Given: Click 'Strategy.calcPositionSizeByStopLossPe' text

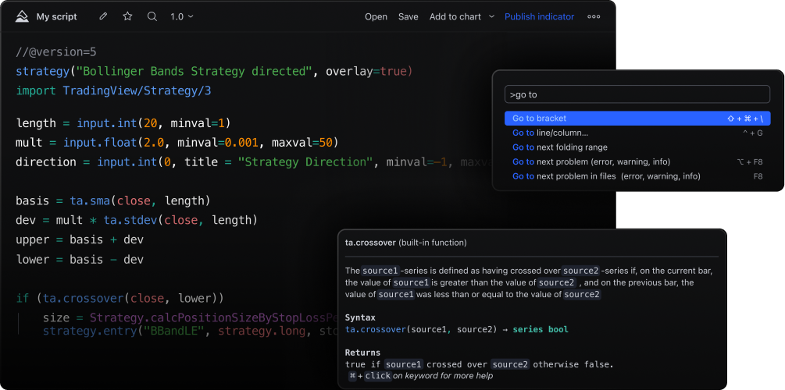Looking at the screenshot, I should point(214,318).
